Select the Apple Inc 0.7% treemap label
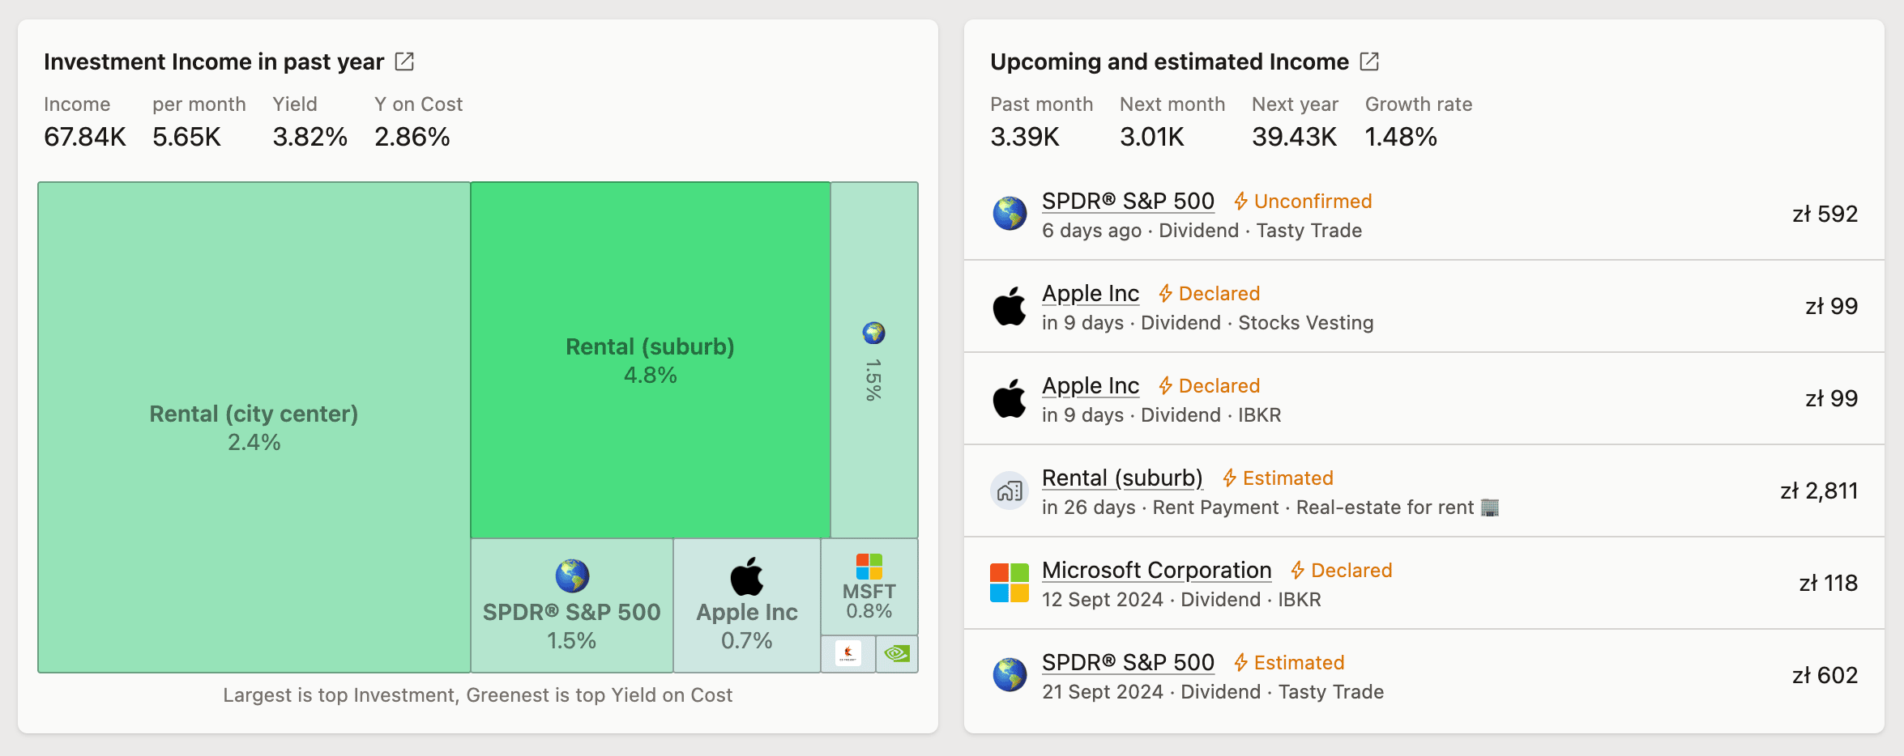The image size is (1904, 756). (x=747, y=626)
